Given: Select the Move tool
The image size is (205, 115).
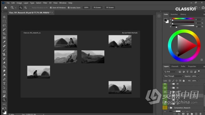Looking at the screenshot, I should [x=4, y=17].
